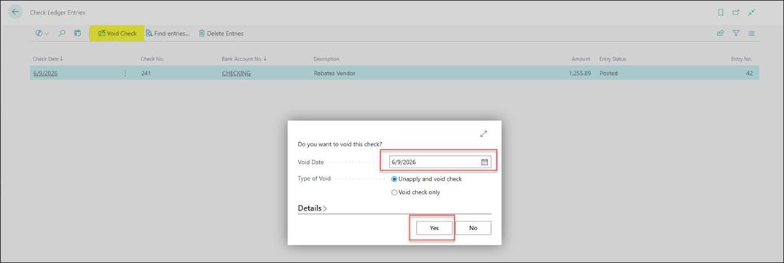Click Description column header
This screenshot has height=263, width=784.
(326, 59)
